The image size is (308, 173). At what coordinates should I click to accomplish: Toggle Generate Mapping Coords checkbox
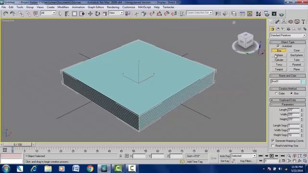pos(273,141)
